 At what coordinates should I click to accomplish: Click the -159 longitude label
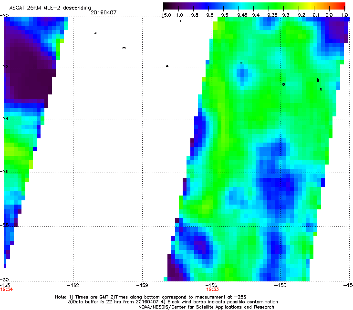tap(142, 286)
